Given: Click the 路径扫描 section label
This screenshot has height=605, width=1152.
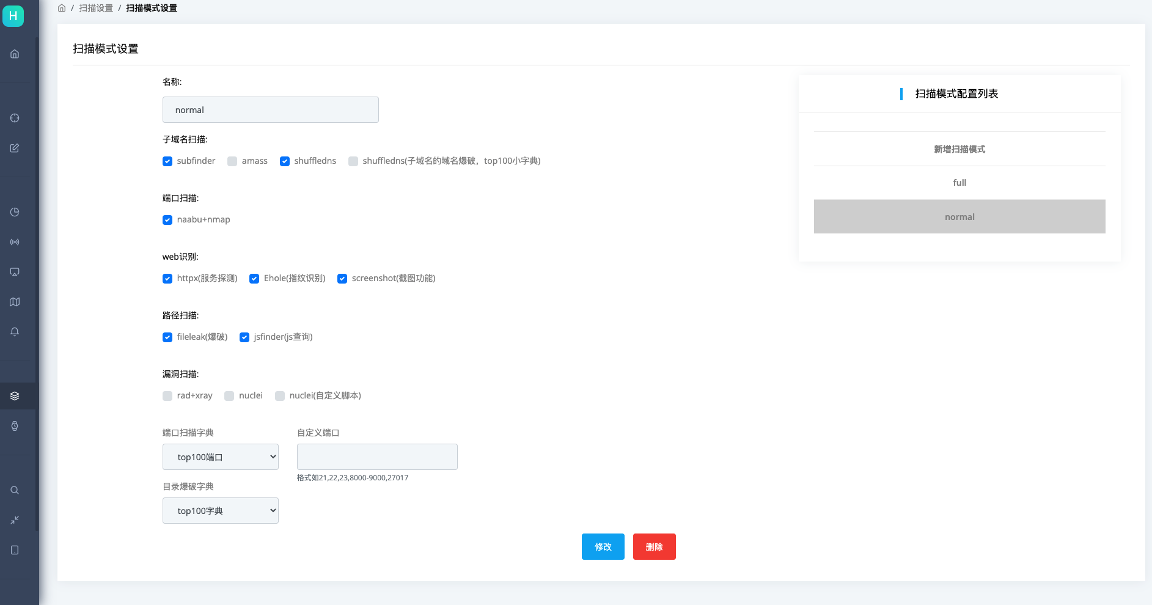Looking at the screenshot, I should 181,315.
